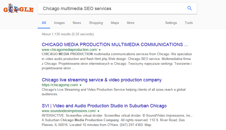The width and height of the screenshot is (226, 130).
Task: Click the Google doodle logo
Action: pos(18,9)
